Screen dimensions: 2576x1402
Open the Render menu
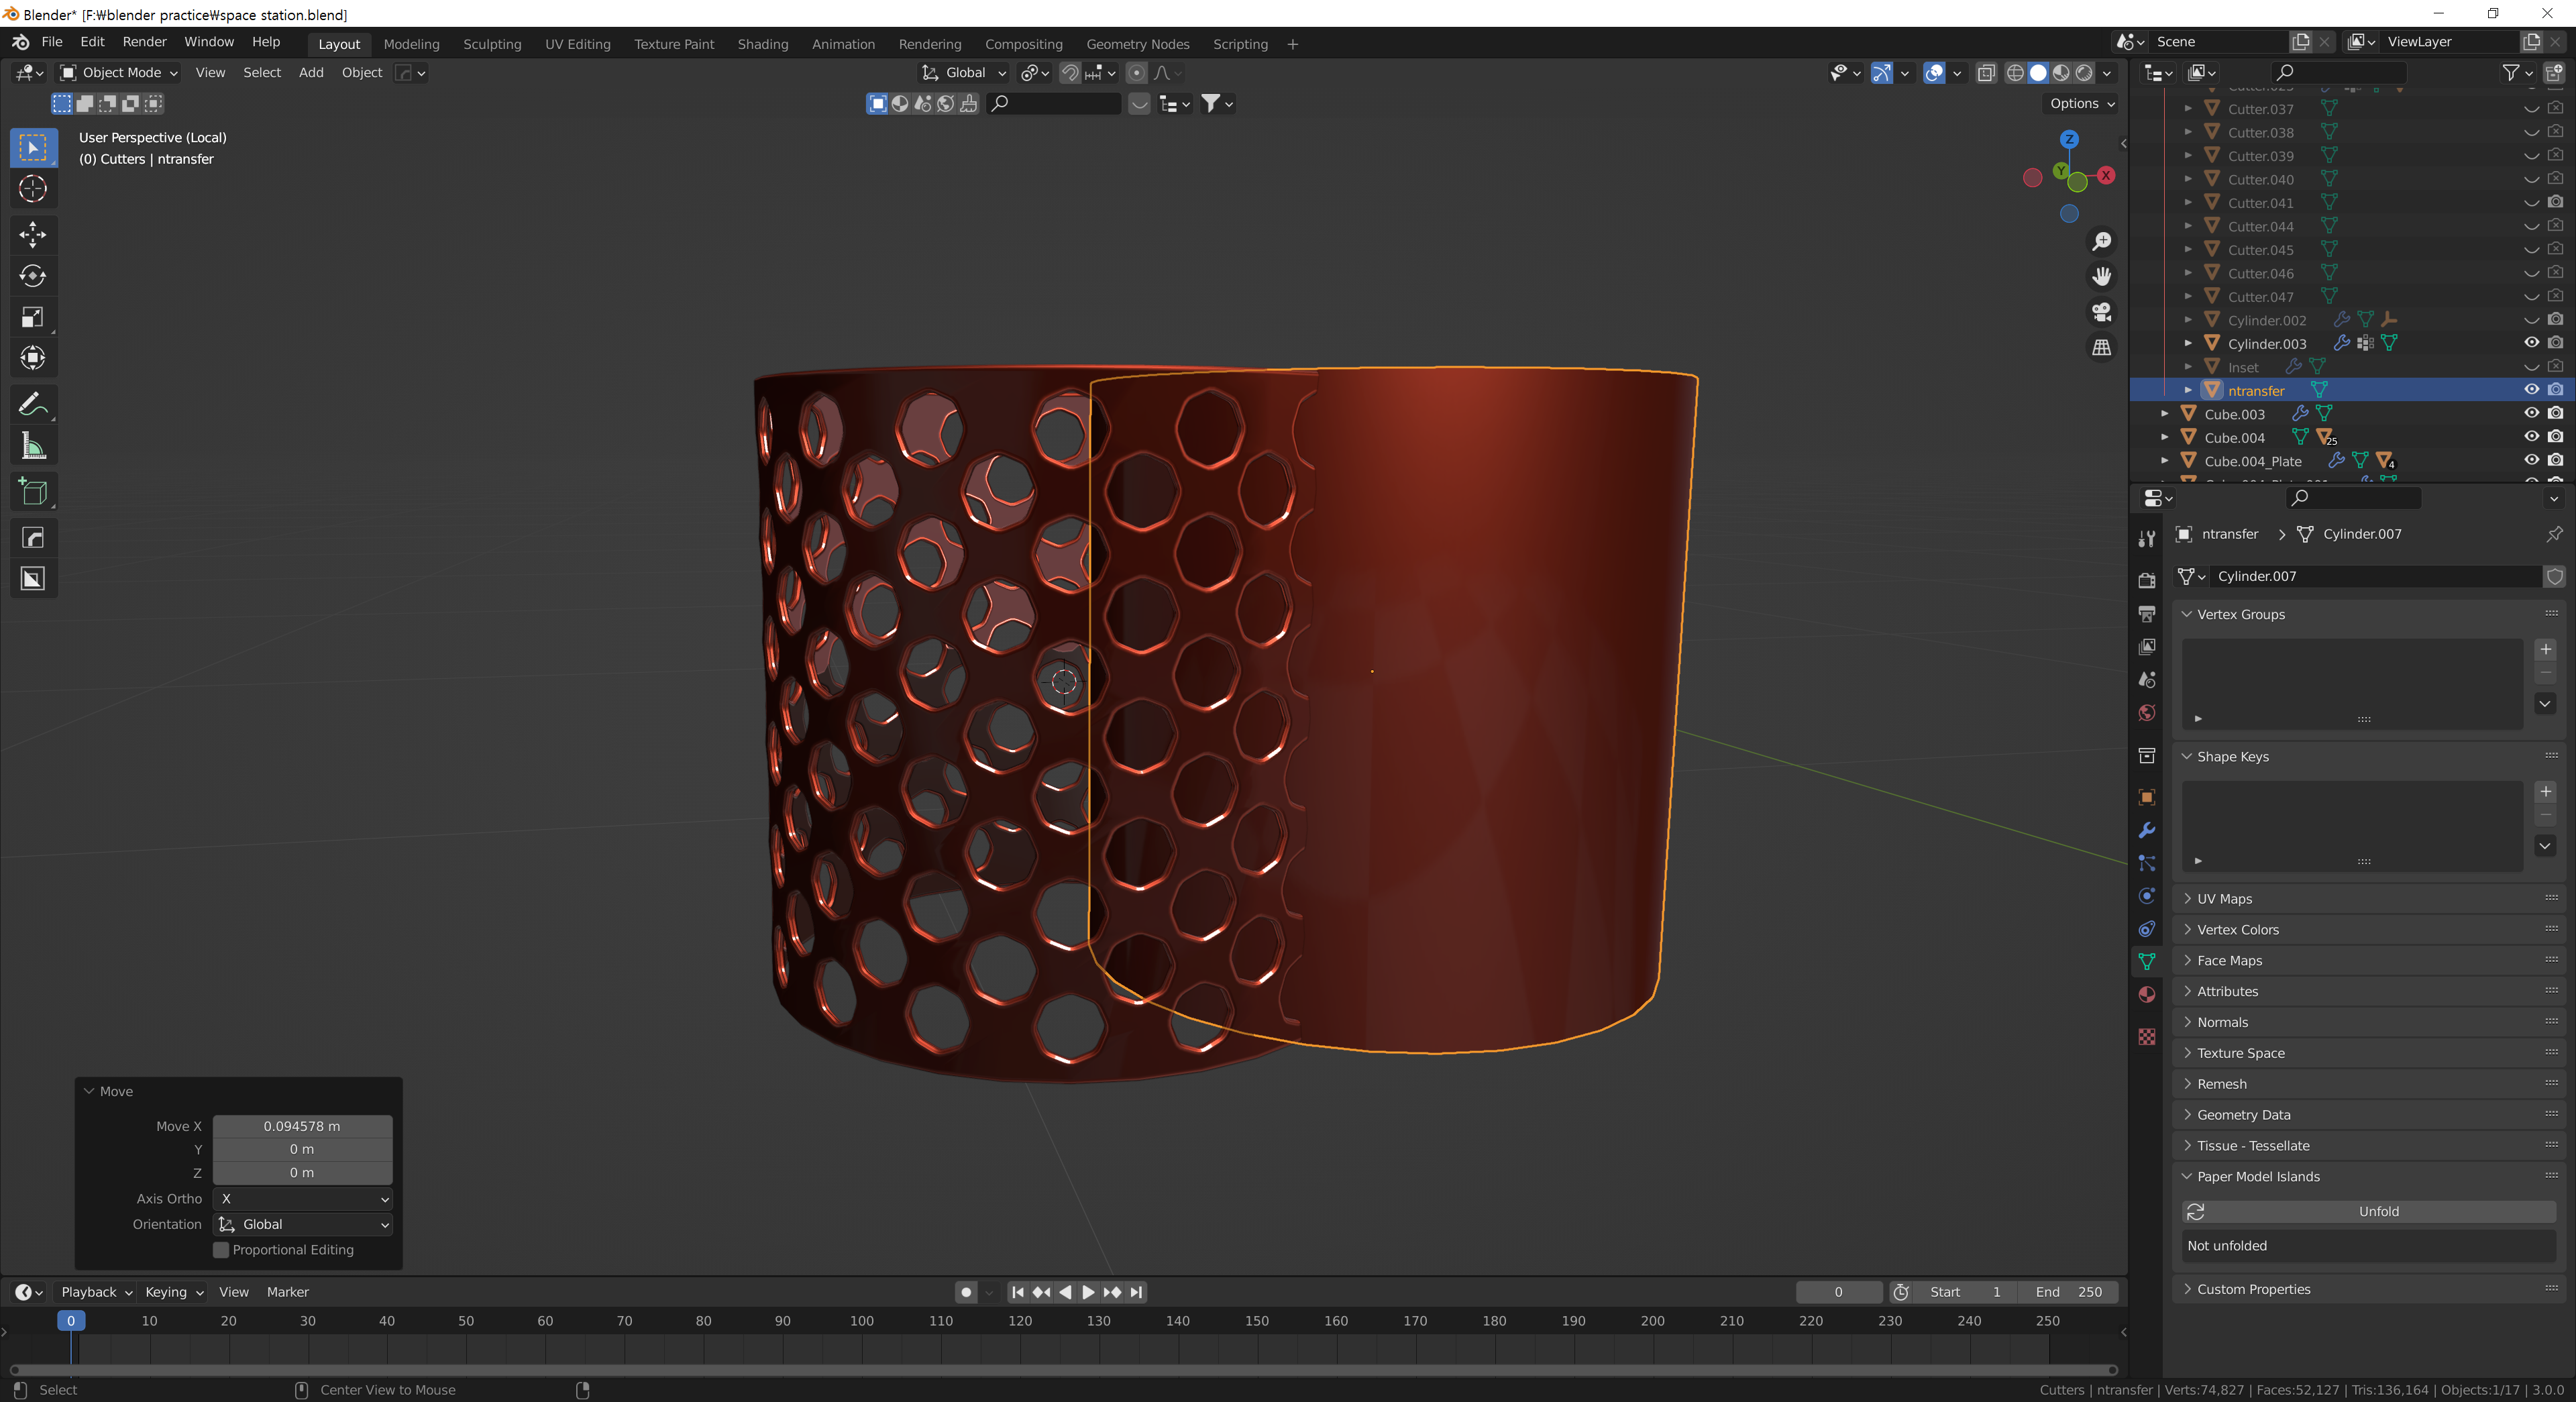(144, 42)
